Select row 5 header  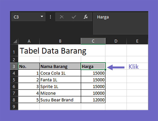(14, 80)
